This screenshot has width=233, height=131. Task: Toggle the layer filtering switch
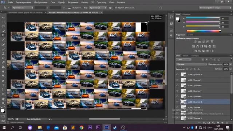(231, 59)
